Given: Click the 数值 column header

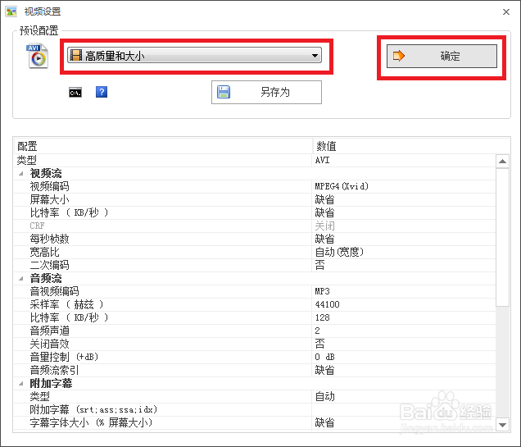Looking at the screenshot, I should tap(411, 146).
